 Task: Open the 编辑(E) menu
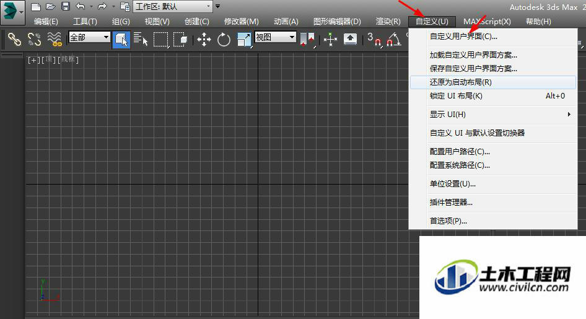click(46, 21)
